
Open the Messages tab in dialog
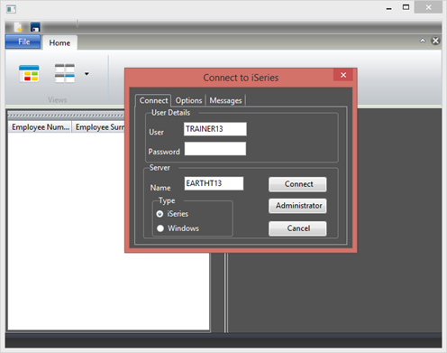[225, 100]
